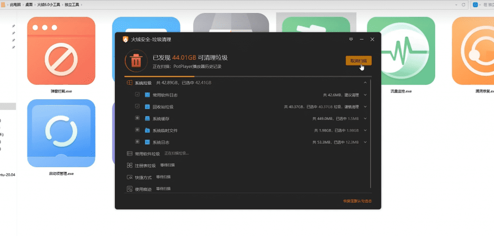Viewport: 494px width, 236px height.
Task: Toggle the 常用软件日志 checkbox
Action: [x=137, y=95]
